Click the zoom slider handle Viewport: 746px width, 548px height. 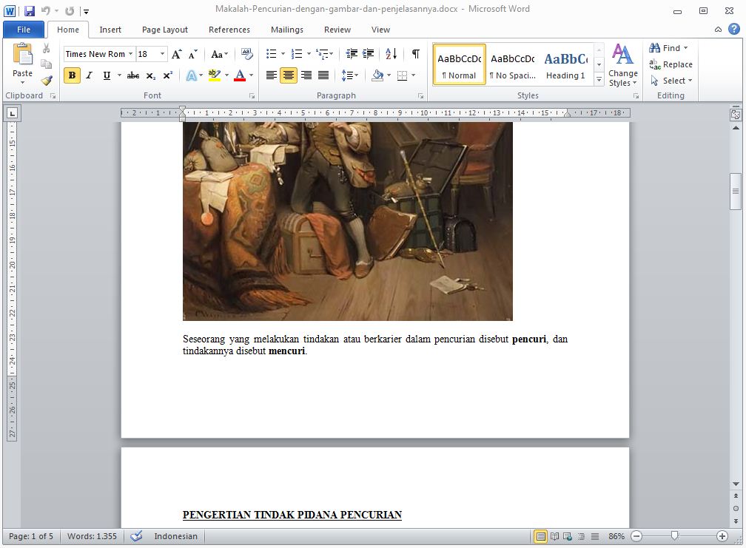coord(674,536)
